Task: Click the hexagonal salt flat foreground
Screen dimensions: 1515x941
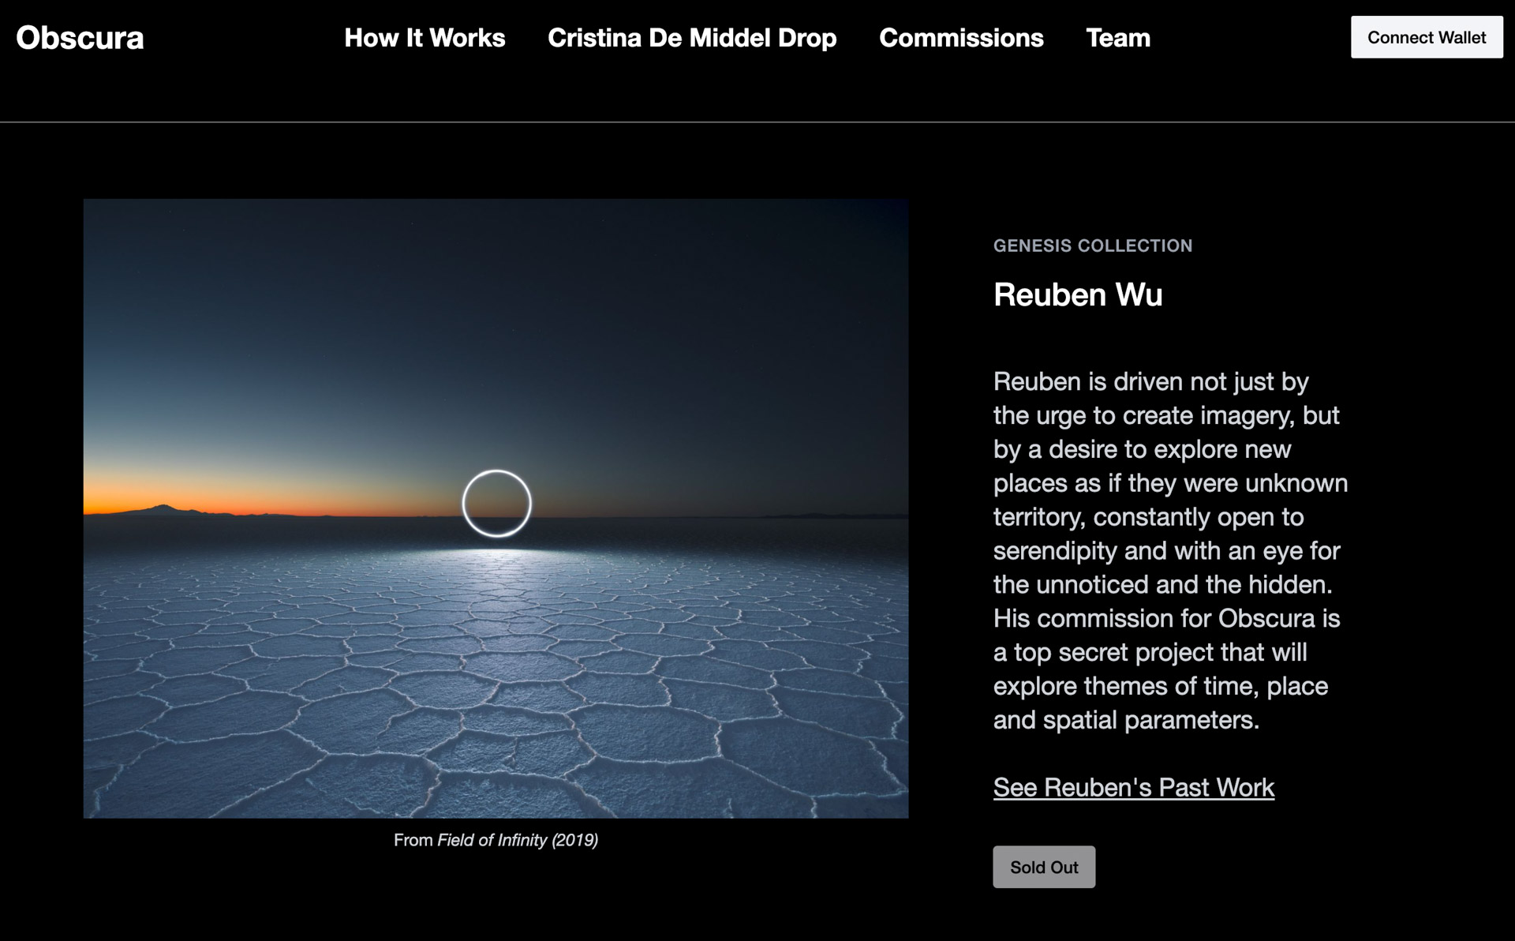Action: [496, 695]
